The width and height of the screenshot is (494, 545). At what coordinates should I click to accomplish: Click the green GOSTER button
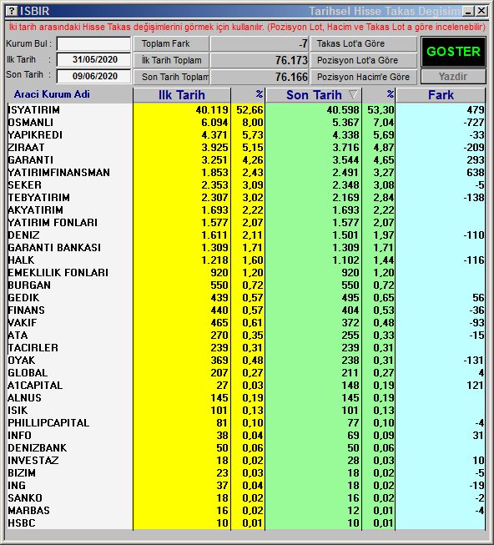453,52
